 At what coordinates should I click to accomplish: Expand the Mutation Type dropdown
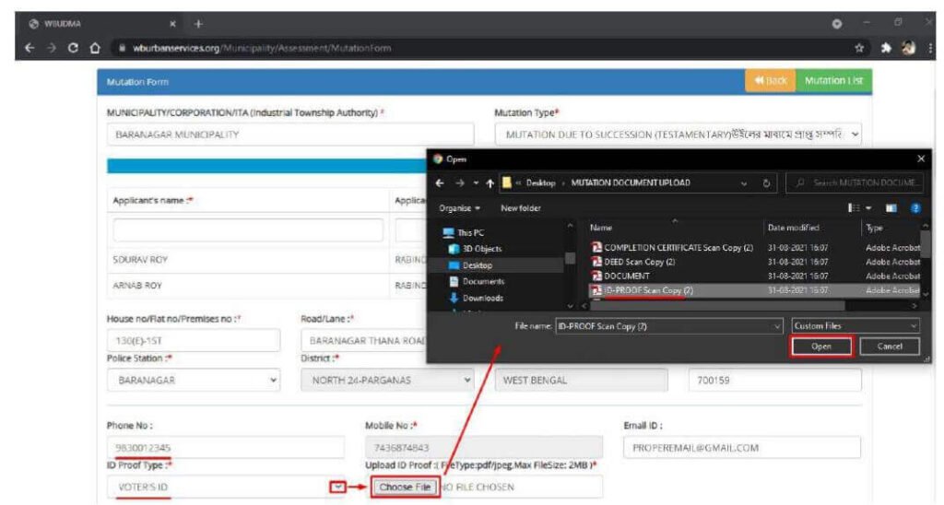click(678, 135)
